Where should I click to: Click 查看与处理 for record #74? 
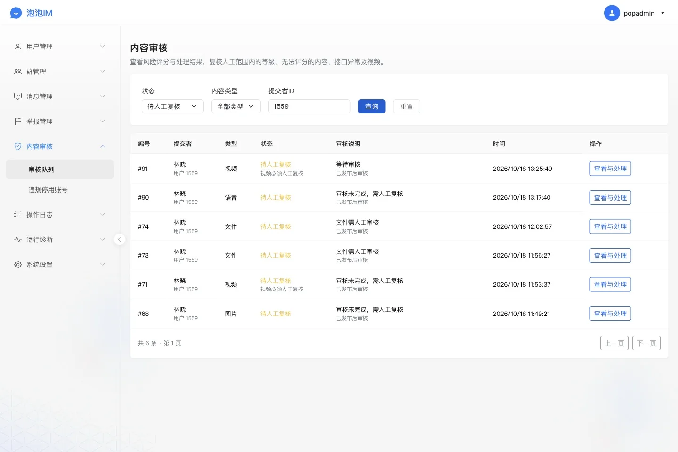click(x=610, y=226)
